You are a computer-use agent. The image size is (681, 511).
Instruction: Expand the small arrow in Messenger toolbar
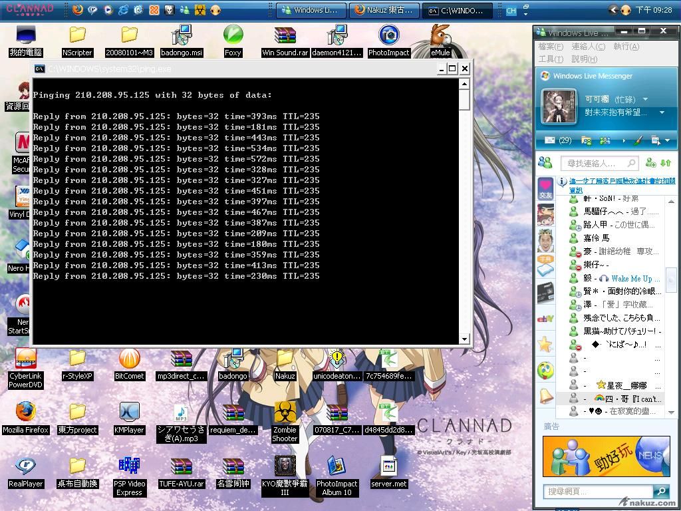[624, 140]
